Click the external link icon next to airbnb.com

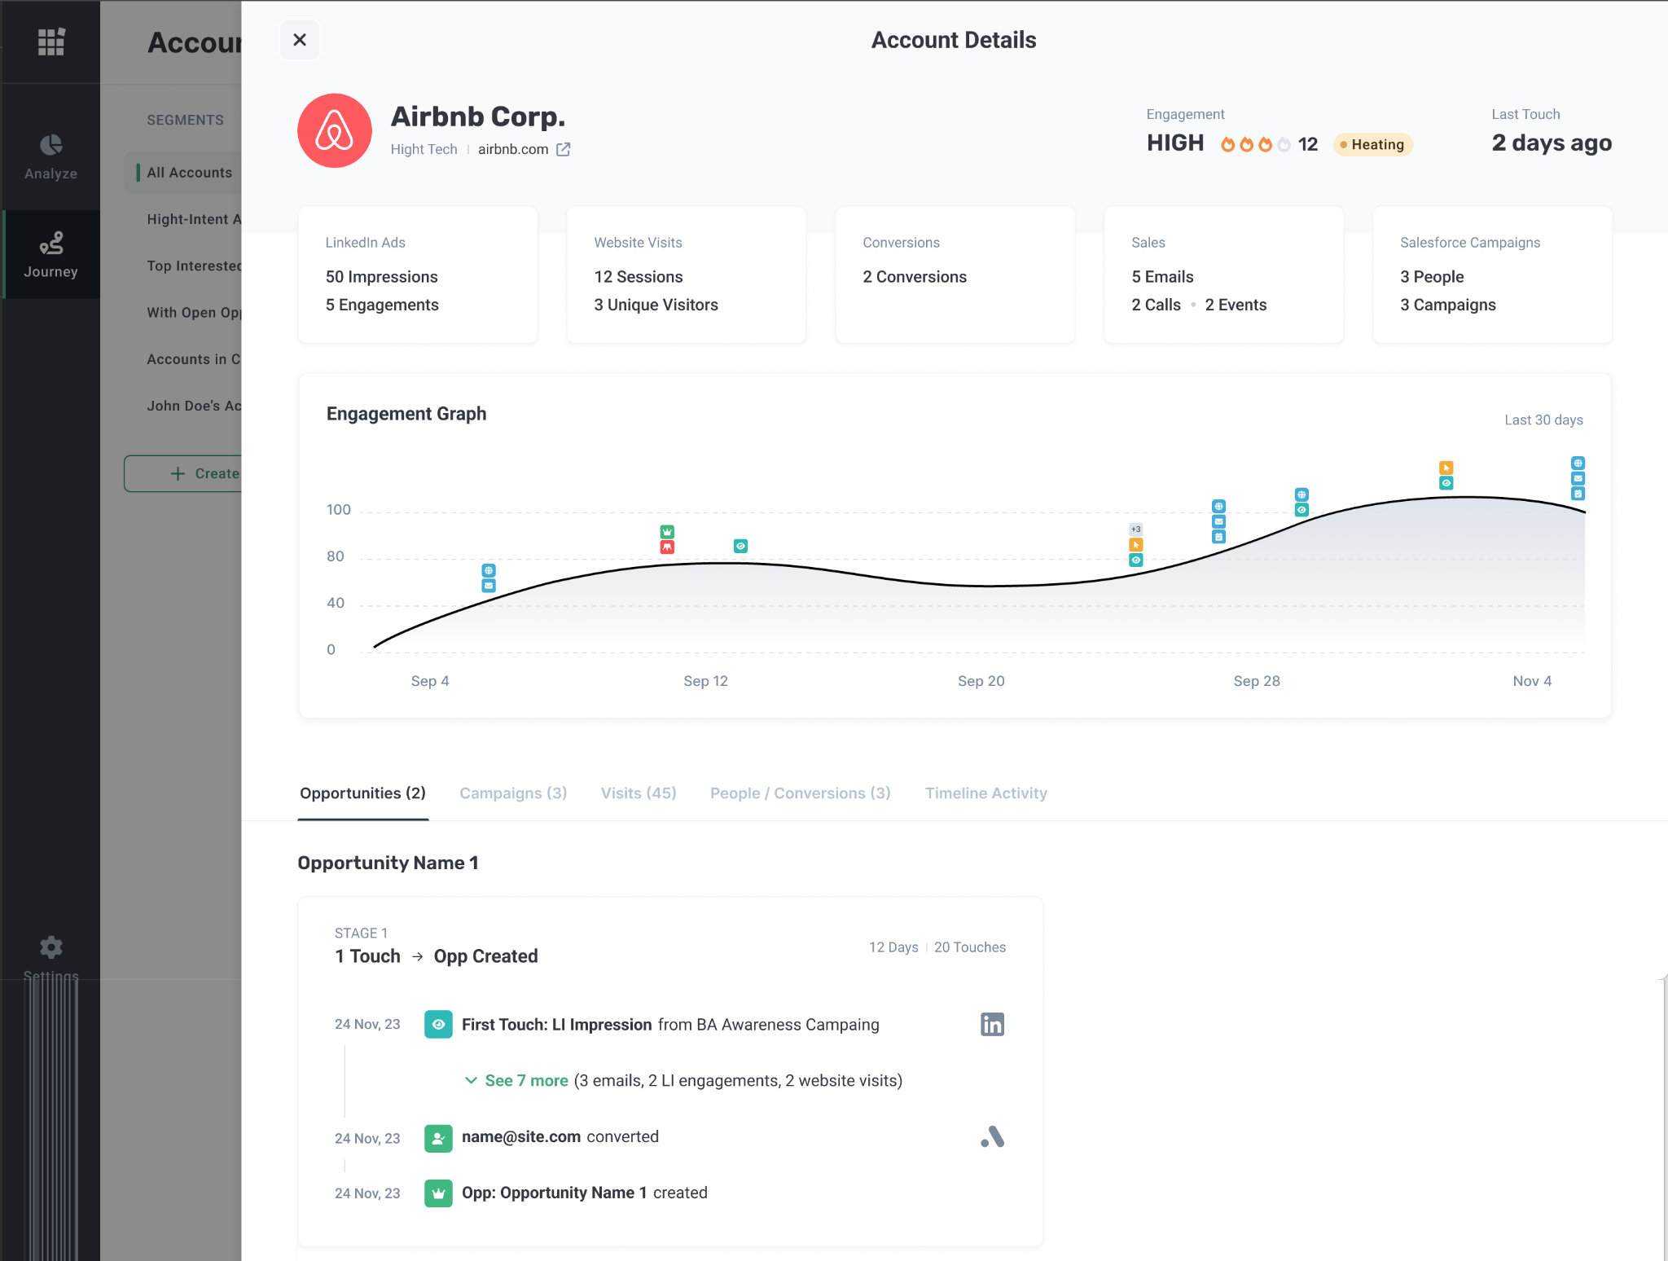tap(563, 149)
